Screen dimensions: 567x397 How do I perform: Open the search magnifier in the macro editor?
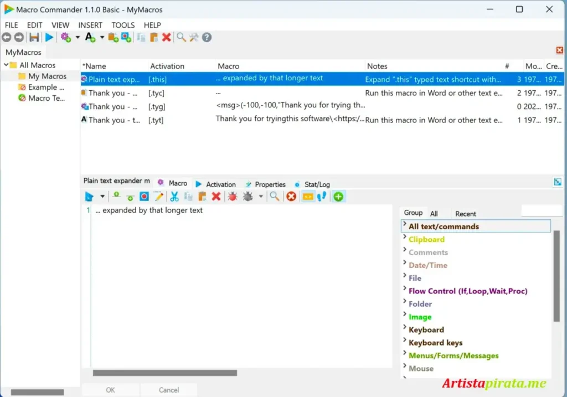[275, 196]
